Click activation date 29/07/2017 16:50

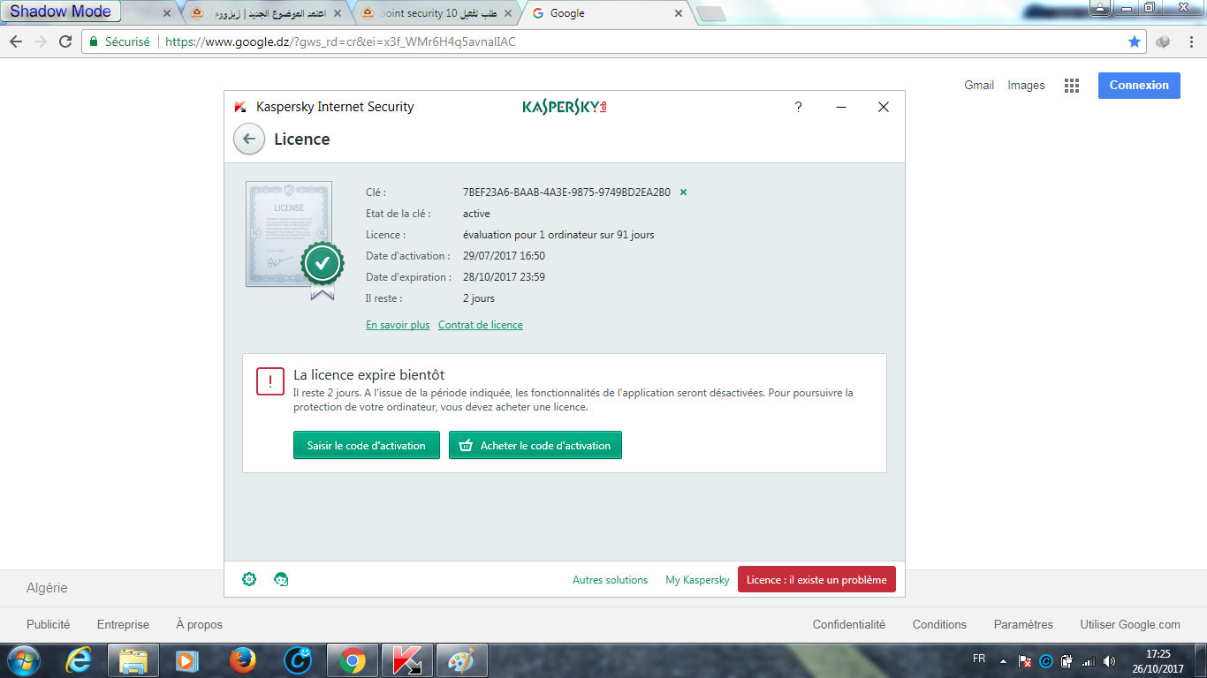pos(504,256)
